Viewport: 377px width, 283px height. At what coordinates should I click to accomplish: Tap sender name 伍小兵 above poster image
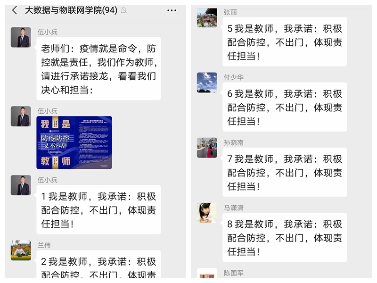[48, 111]
